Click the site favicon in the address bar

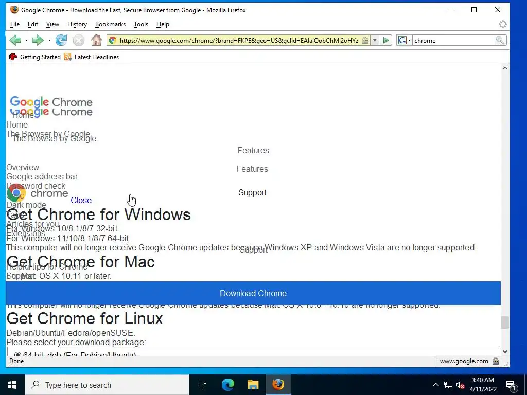point(113,40)
